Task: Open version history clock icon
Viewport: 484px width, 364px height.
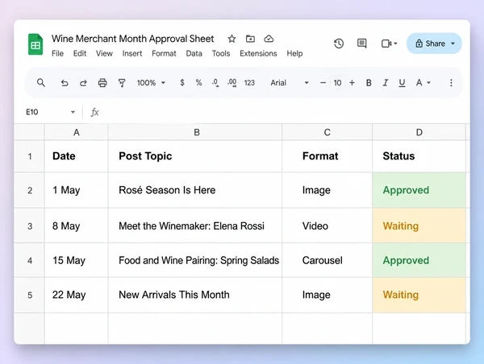Action: [339, 43]
